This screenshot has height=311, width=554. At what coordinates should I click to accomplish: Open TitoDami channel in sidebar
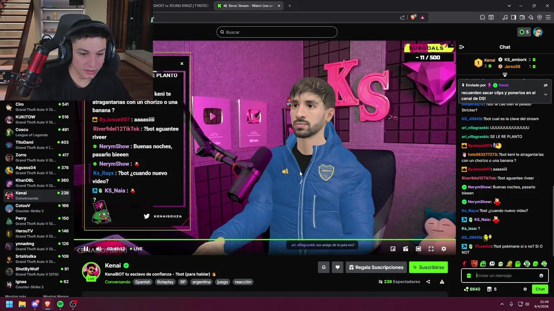tap(37, 145)
